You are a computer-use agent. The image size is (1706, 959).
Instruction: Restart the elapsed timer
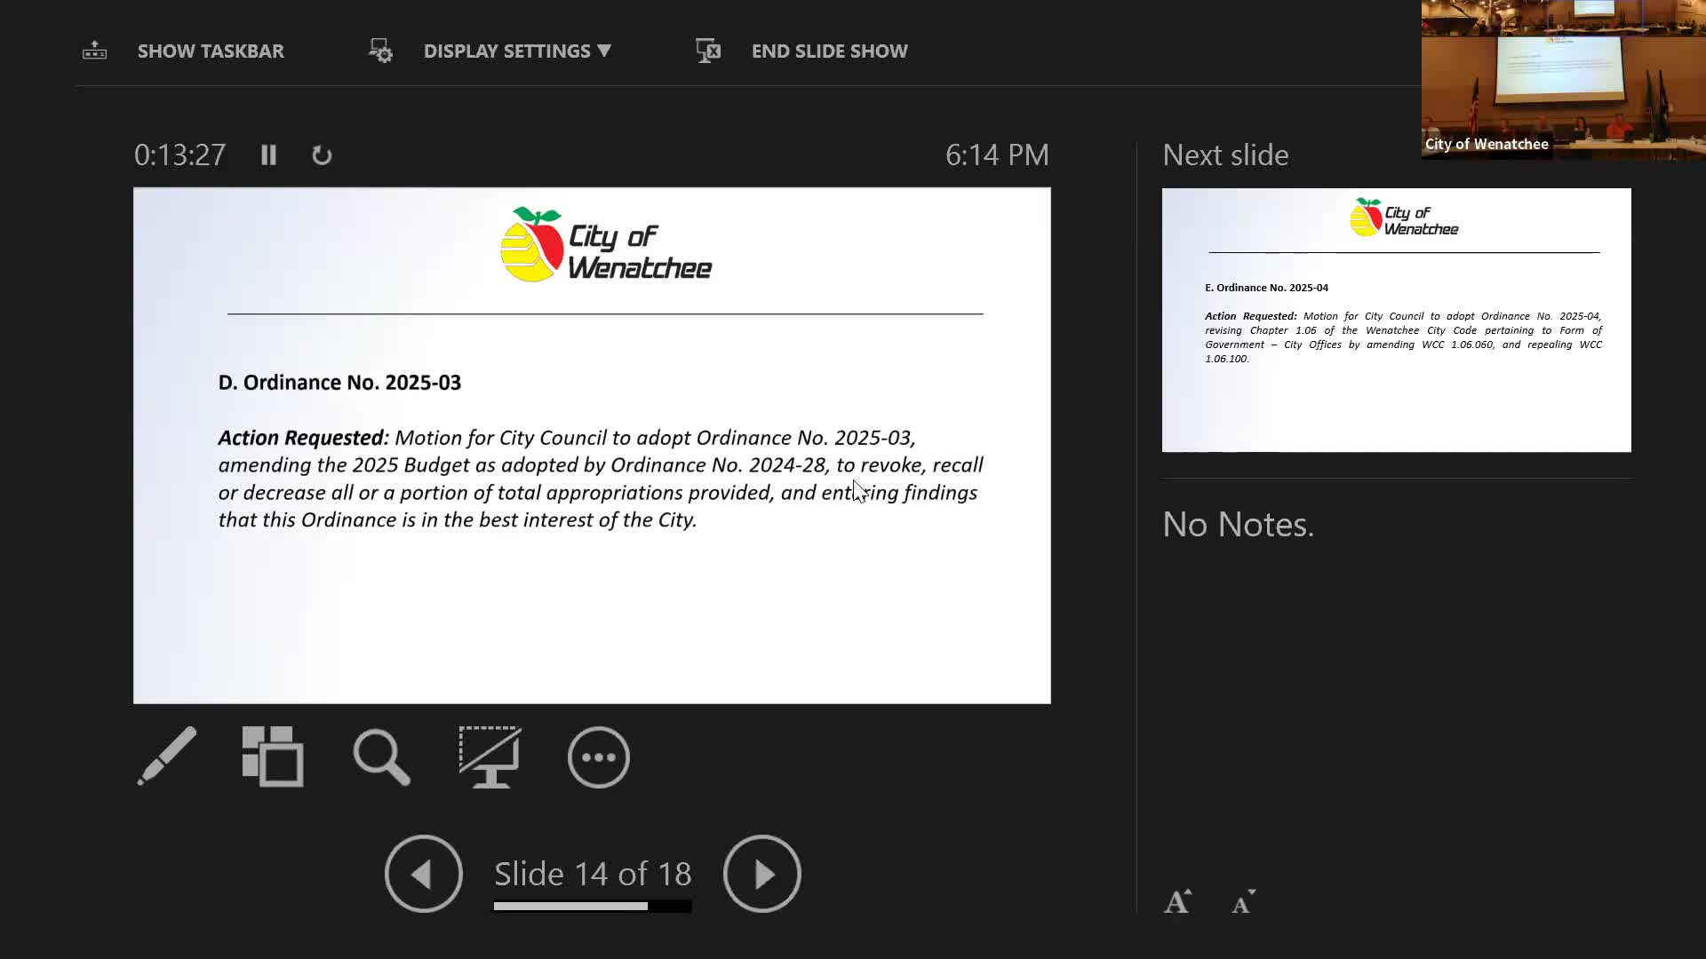322,155
